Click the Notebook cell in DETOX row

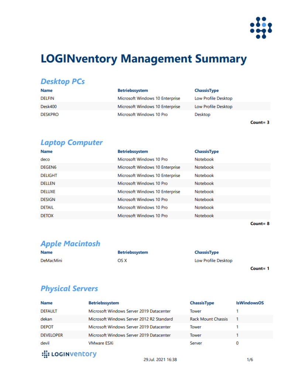click(204, 216)
